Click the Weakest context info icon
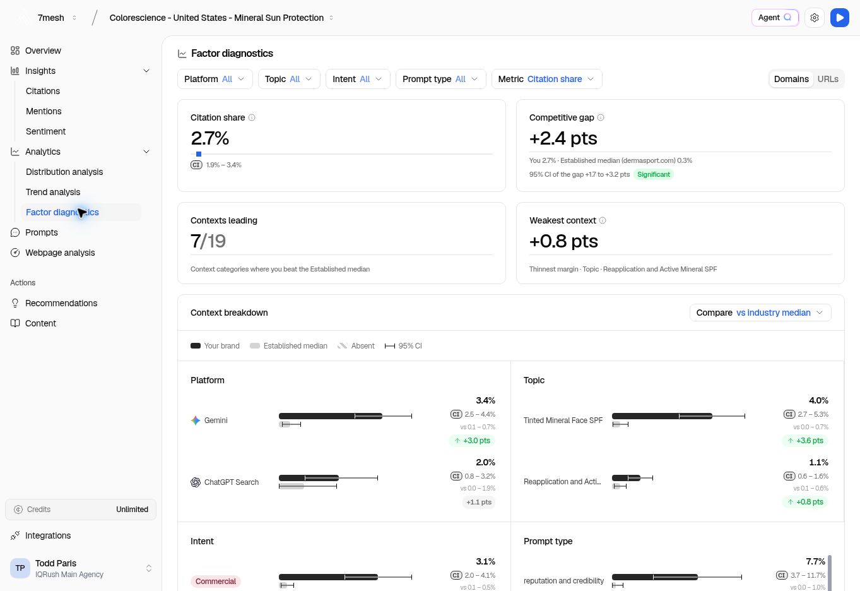The width and height of the screenshot is (860, 591). click(603, 220)
